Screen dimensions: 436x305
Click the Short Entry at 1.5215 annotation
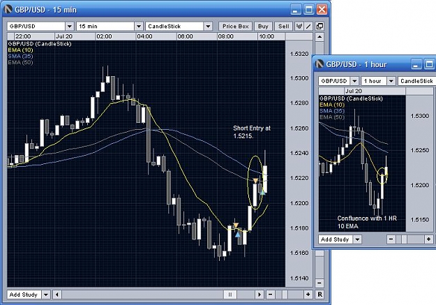252,132
